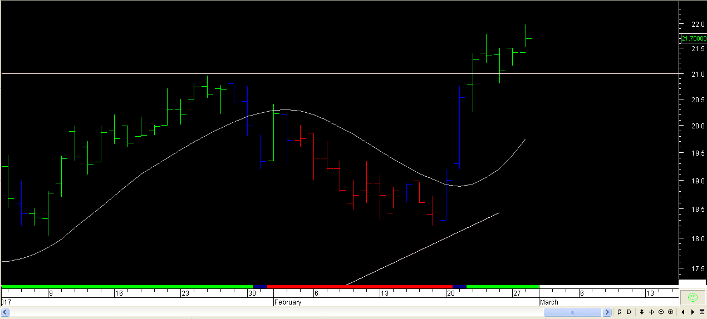Viewport: 707px width, 319px height.
Task: Click the green smiley face button
Action: click(693, 297)
